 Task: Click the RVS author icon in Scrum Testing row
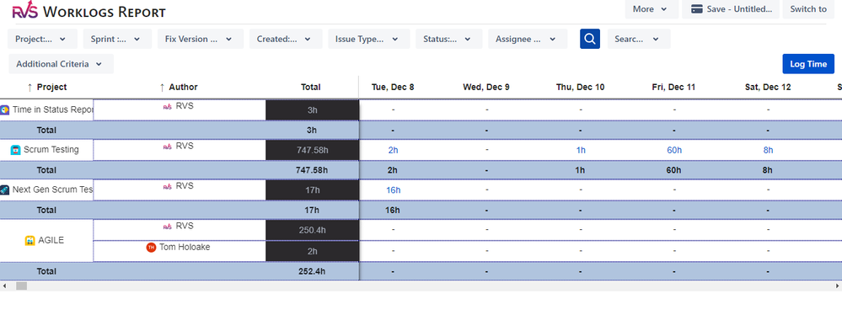tap(168, 146)
